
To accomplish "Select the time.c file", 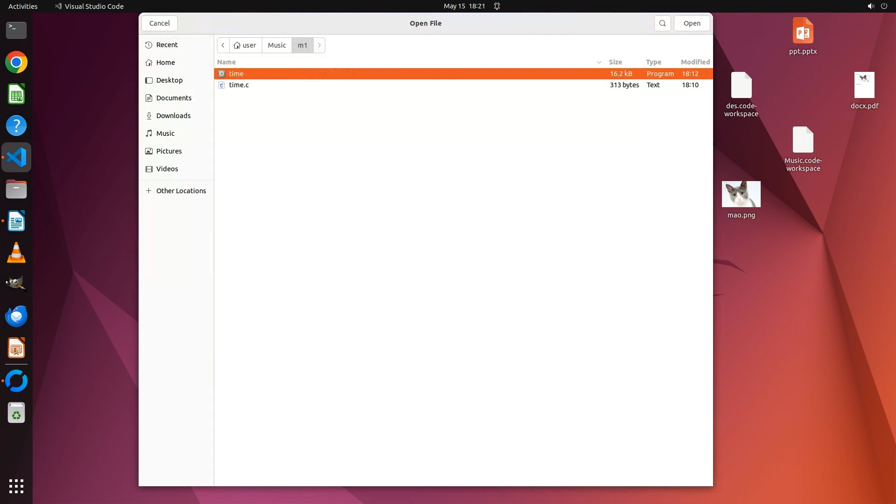I will click(x=238, y=85).
